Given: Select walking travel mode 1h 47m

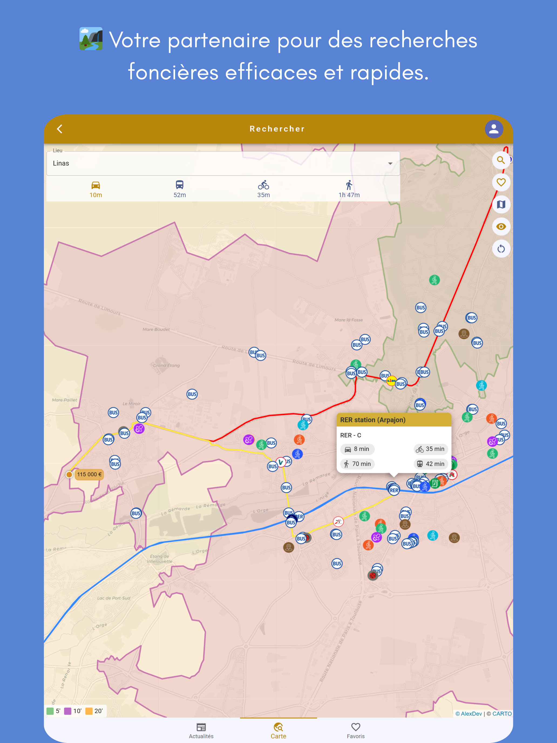Looking at the screenshot, I should [349, 190].
